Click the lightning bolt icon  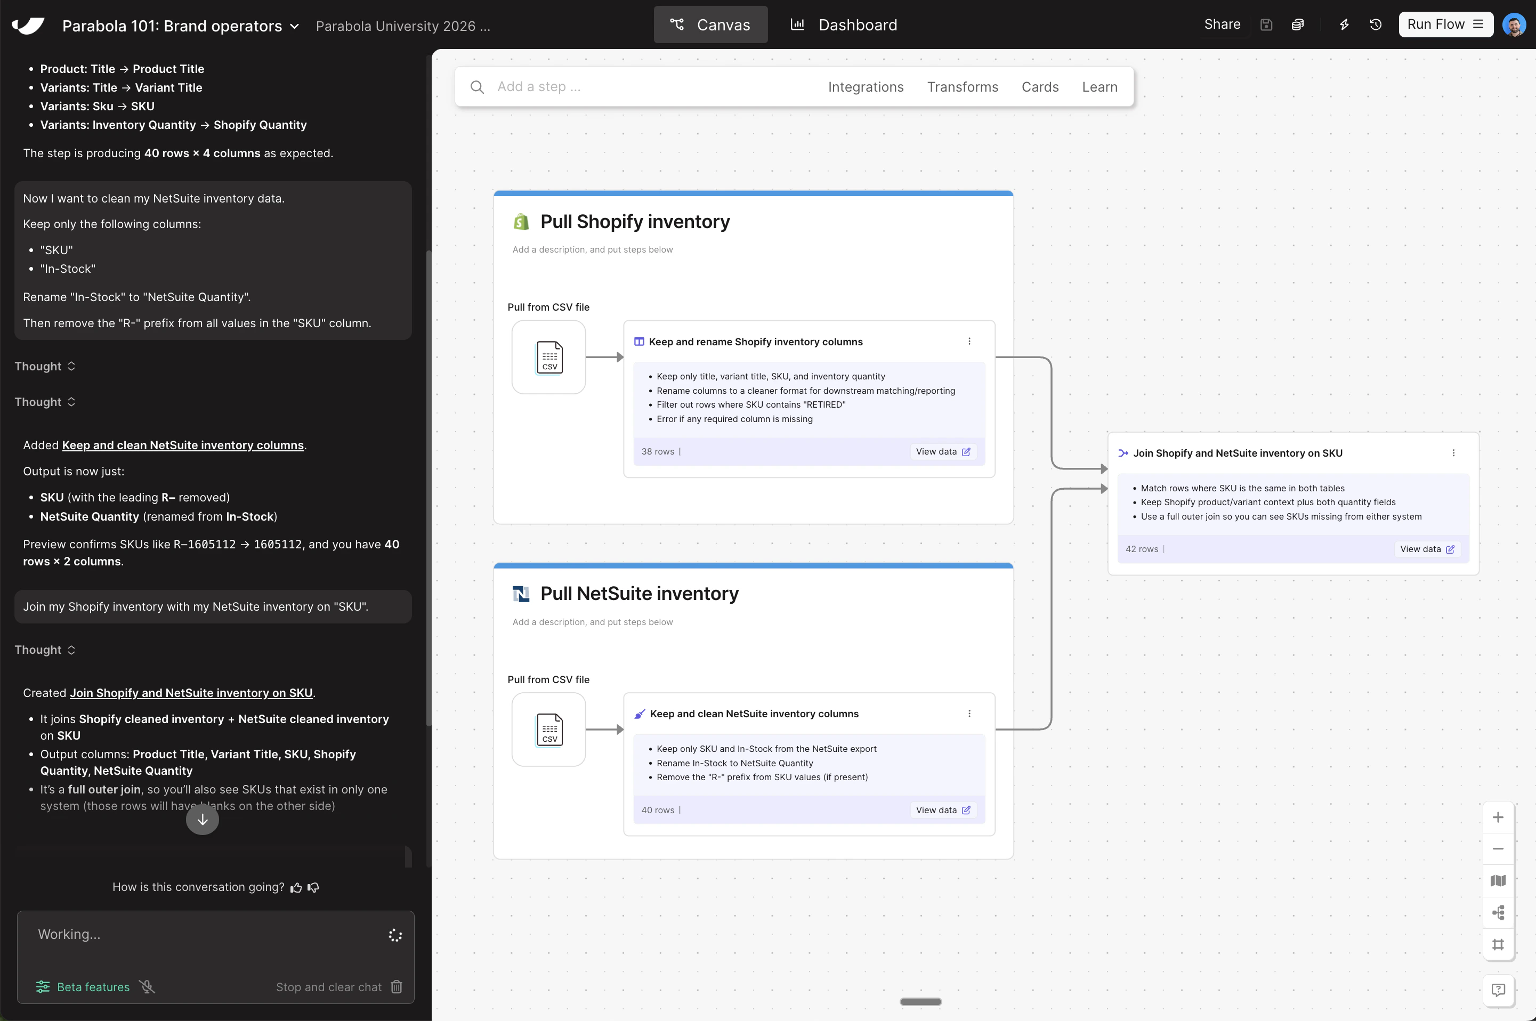coord(1344,25)
